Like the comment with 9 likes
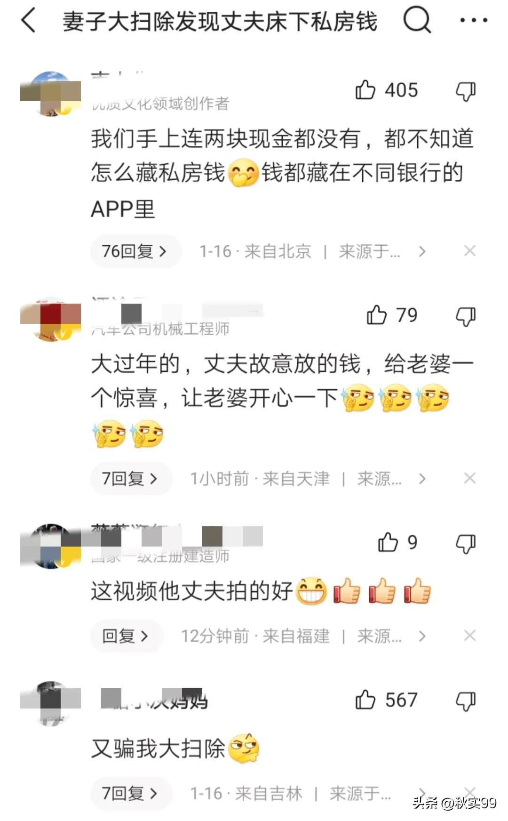Image resolution: width=508 pixels, height=821 pixels. (388, 542)
